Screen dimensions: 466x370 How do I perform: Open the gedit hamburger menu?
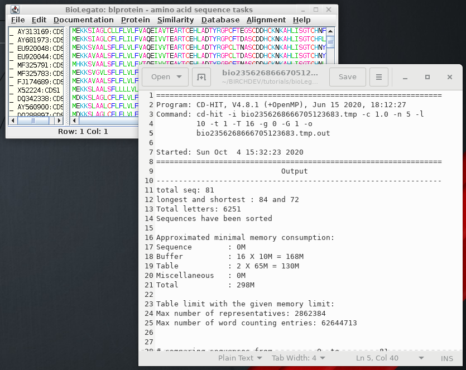pyautogui.click(x=379, y=77)
